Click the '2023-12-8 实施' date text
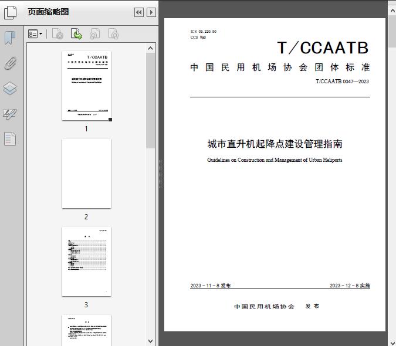 point(350,286)
